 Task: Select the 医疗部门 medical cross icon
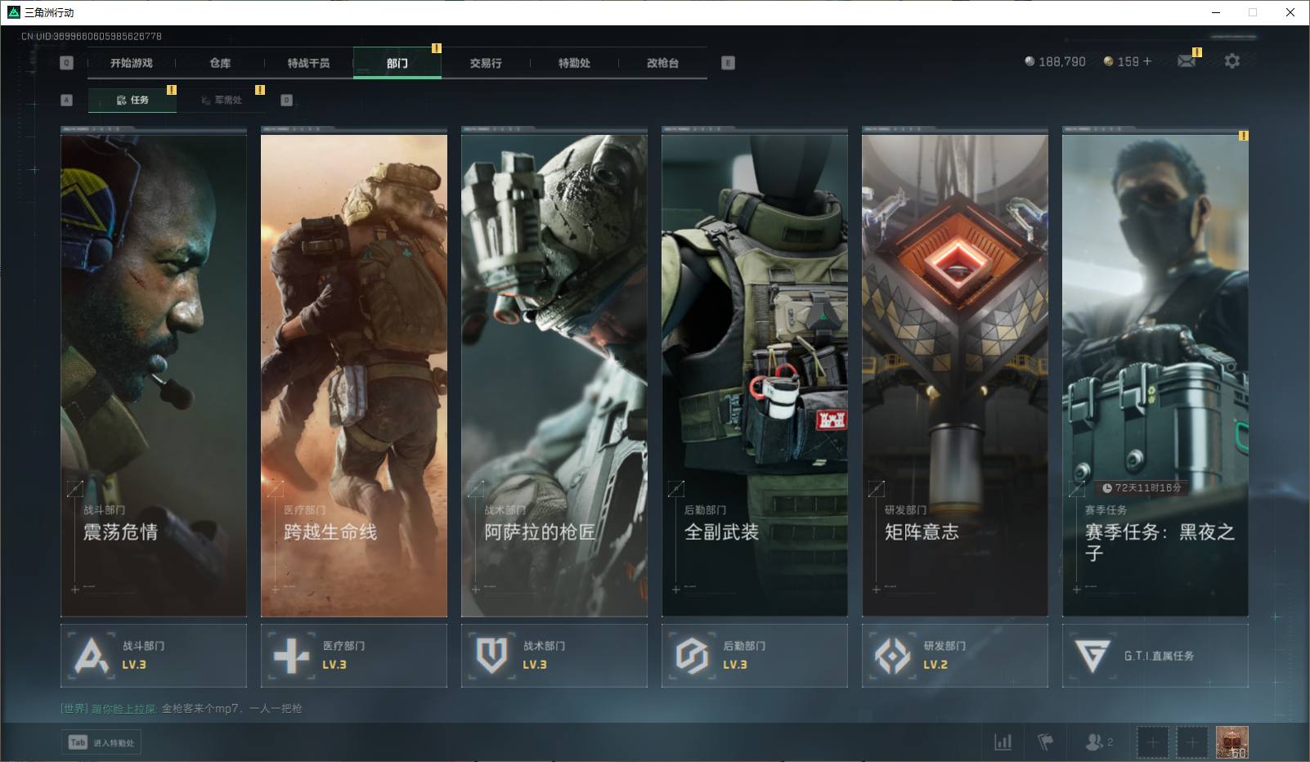[292, 656]
